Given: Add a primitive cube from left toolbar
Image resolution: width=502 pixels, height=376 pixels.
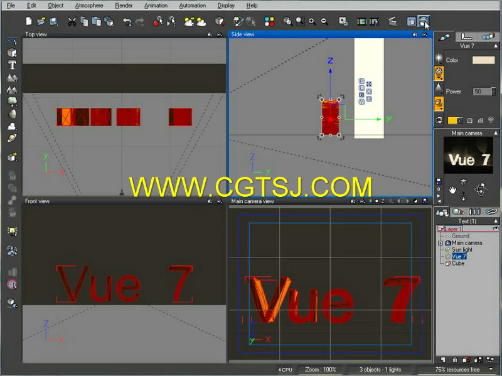Looking at the screenshot, I should click(12, 53).
